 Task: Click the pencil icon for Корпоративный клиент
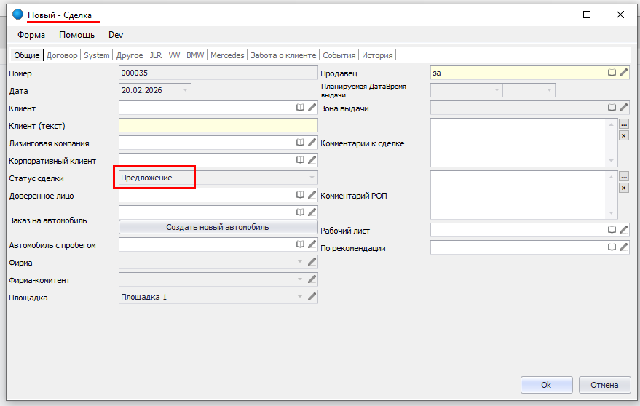[312, 160]
